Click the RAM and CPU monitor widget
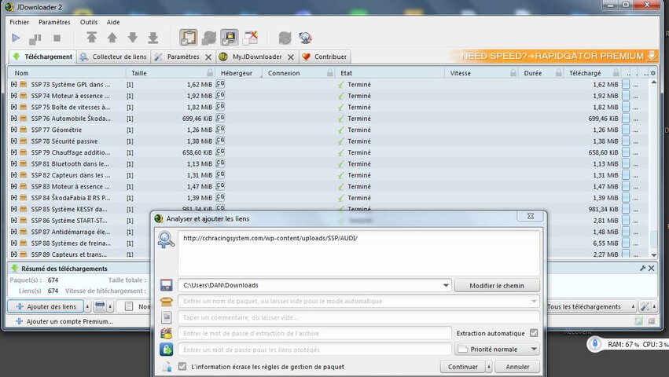669x377 pixels. [x=627, y=344]
